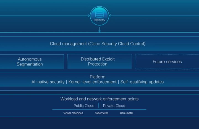Select the Private Cloud label
Screen dimensions: 199x129
[114, 106]
